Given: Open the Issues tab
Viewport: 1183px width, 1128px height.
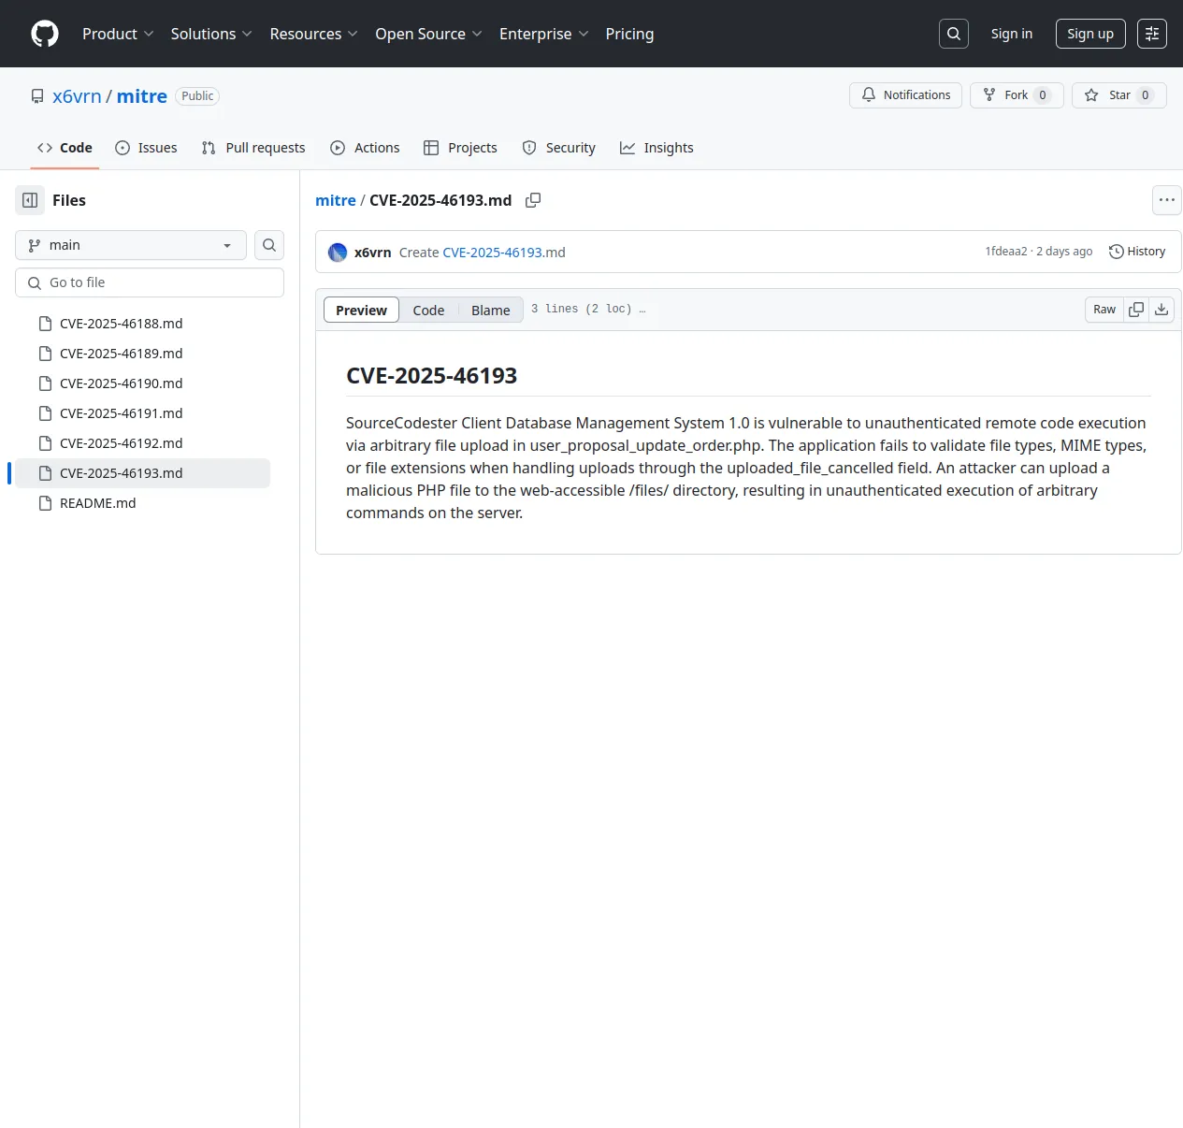Looking at the screenshot, I should pyautogui.click(x=146, y=148).
